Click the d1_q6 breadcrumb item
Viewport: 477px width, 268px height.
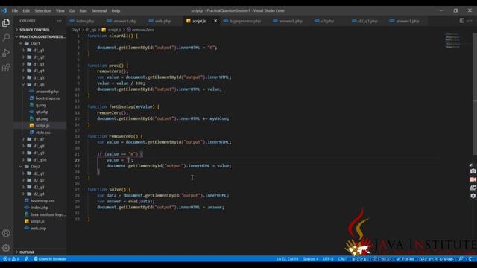click(91, 30)
